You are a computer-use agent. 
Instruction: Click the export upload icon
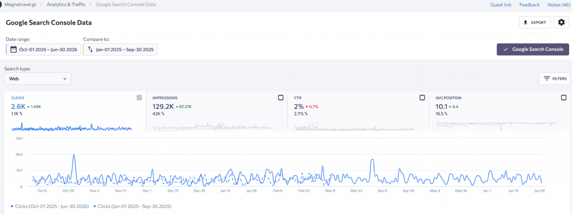click(x=525, y=22)
